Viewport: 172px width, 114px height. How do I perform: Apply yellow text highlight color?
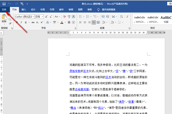click(55, 22)
